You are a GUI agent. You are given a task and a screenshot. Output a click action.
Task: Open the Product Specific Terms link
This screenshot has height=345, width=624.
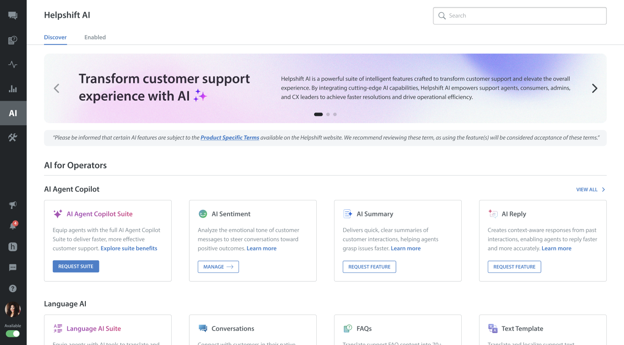(x=230, y=137)
